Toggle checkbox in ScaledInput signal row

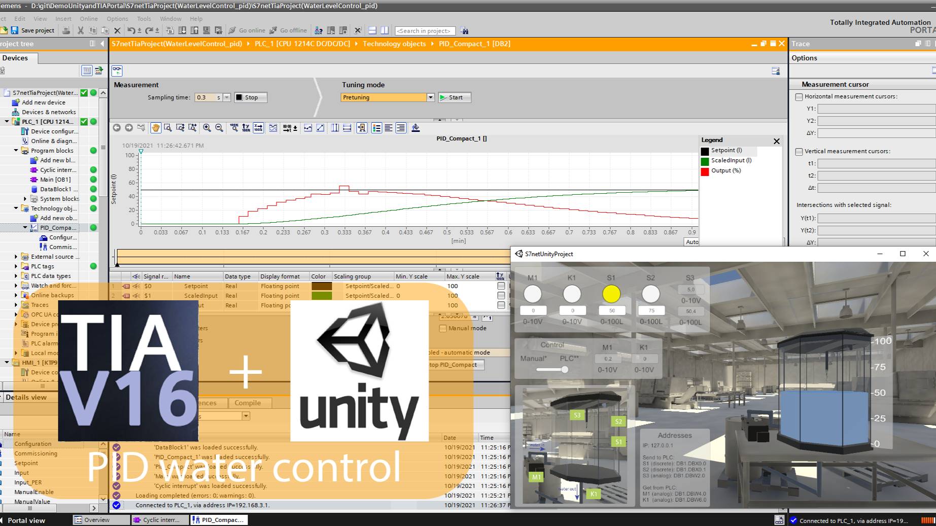coord(501,296)
